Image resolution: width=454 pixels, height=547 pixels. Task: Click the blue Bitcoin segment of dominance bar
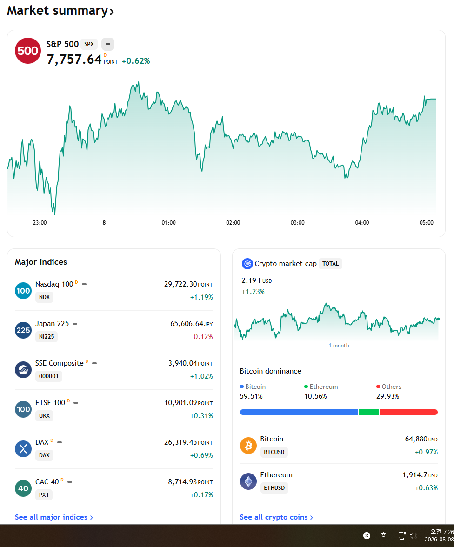pyautogui.click(x=299, y=412)
